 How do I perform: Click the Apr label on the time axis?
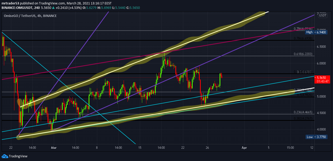[244, 148]
